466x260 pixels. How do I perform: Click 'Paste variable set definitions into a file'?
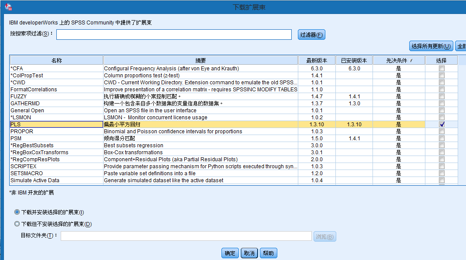[x=150, y=173]
